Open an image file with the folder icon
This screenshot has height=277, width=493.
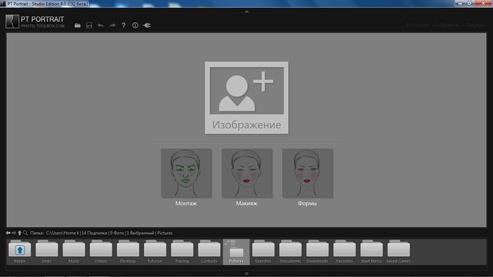click(x=78, y=25)
